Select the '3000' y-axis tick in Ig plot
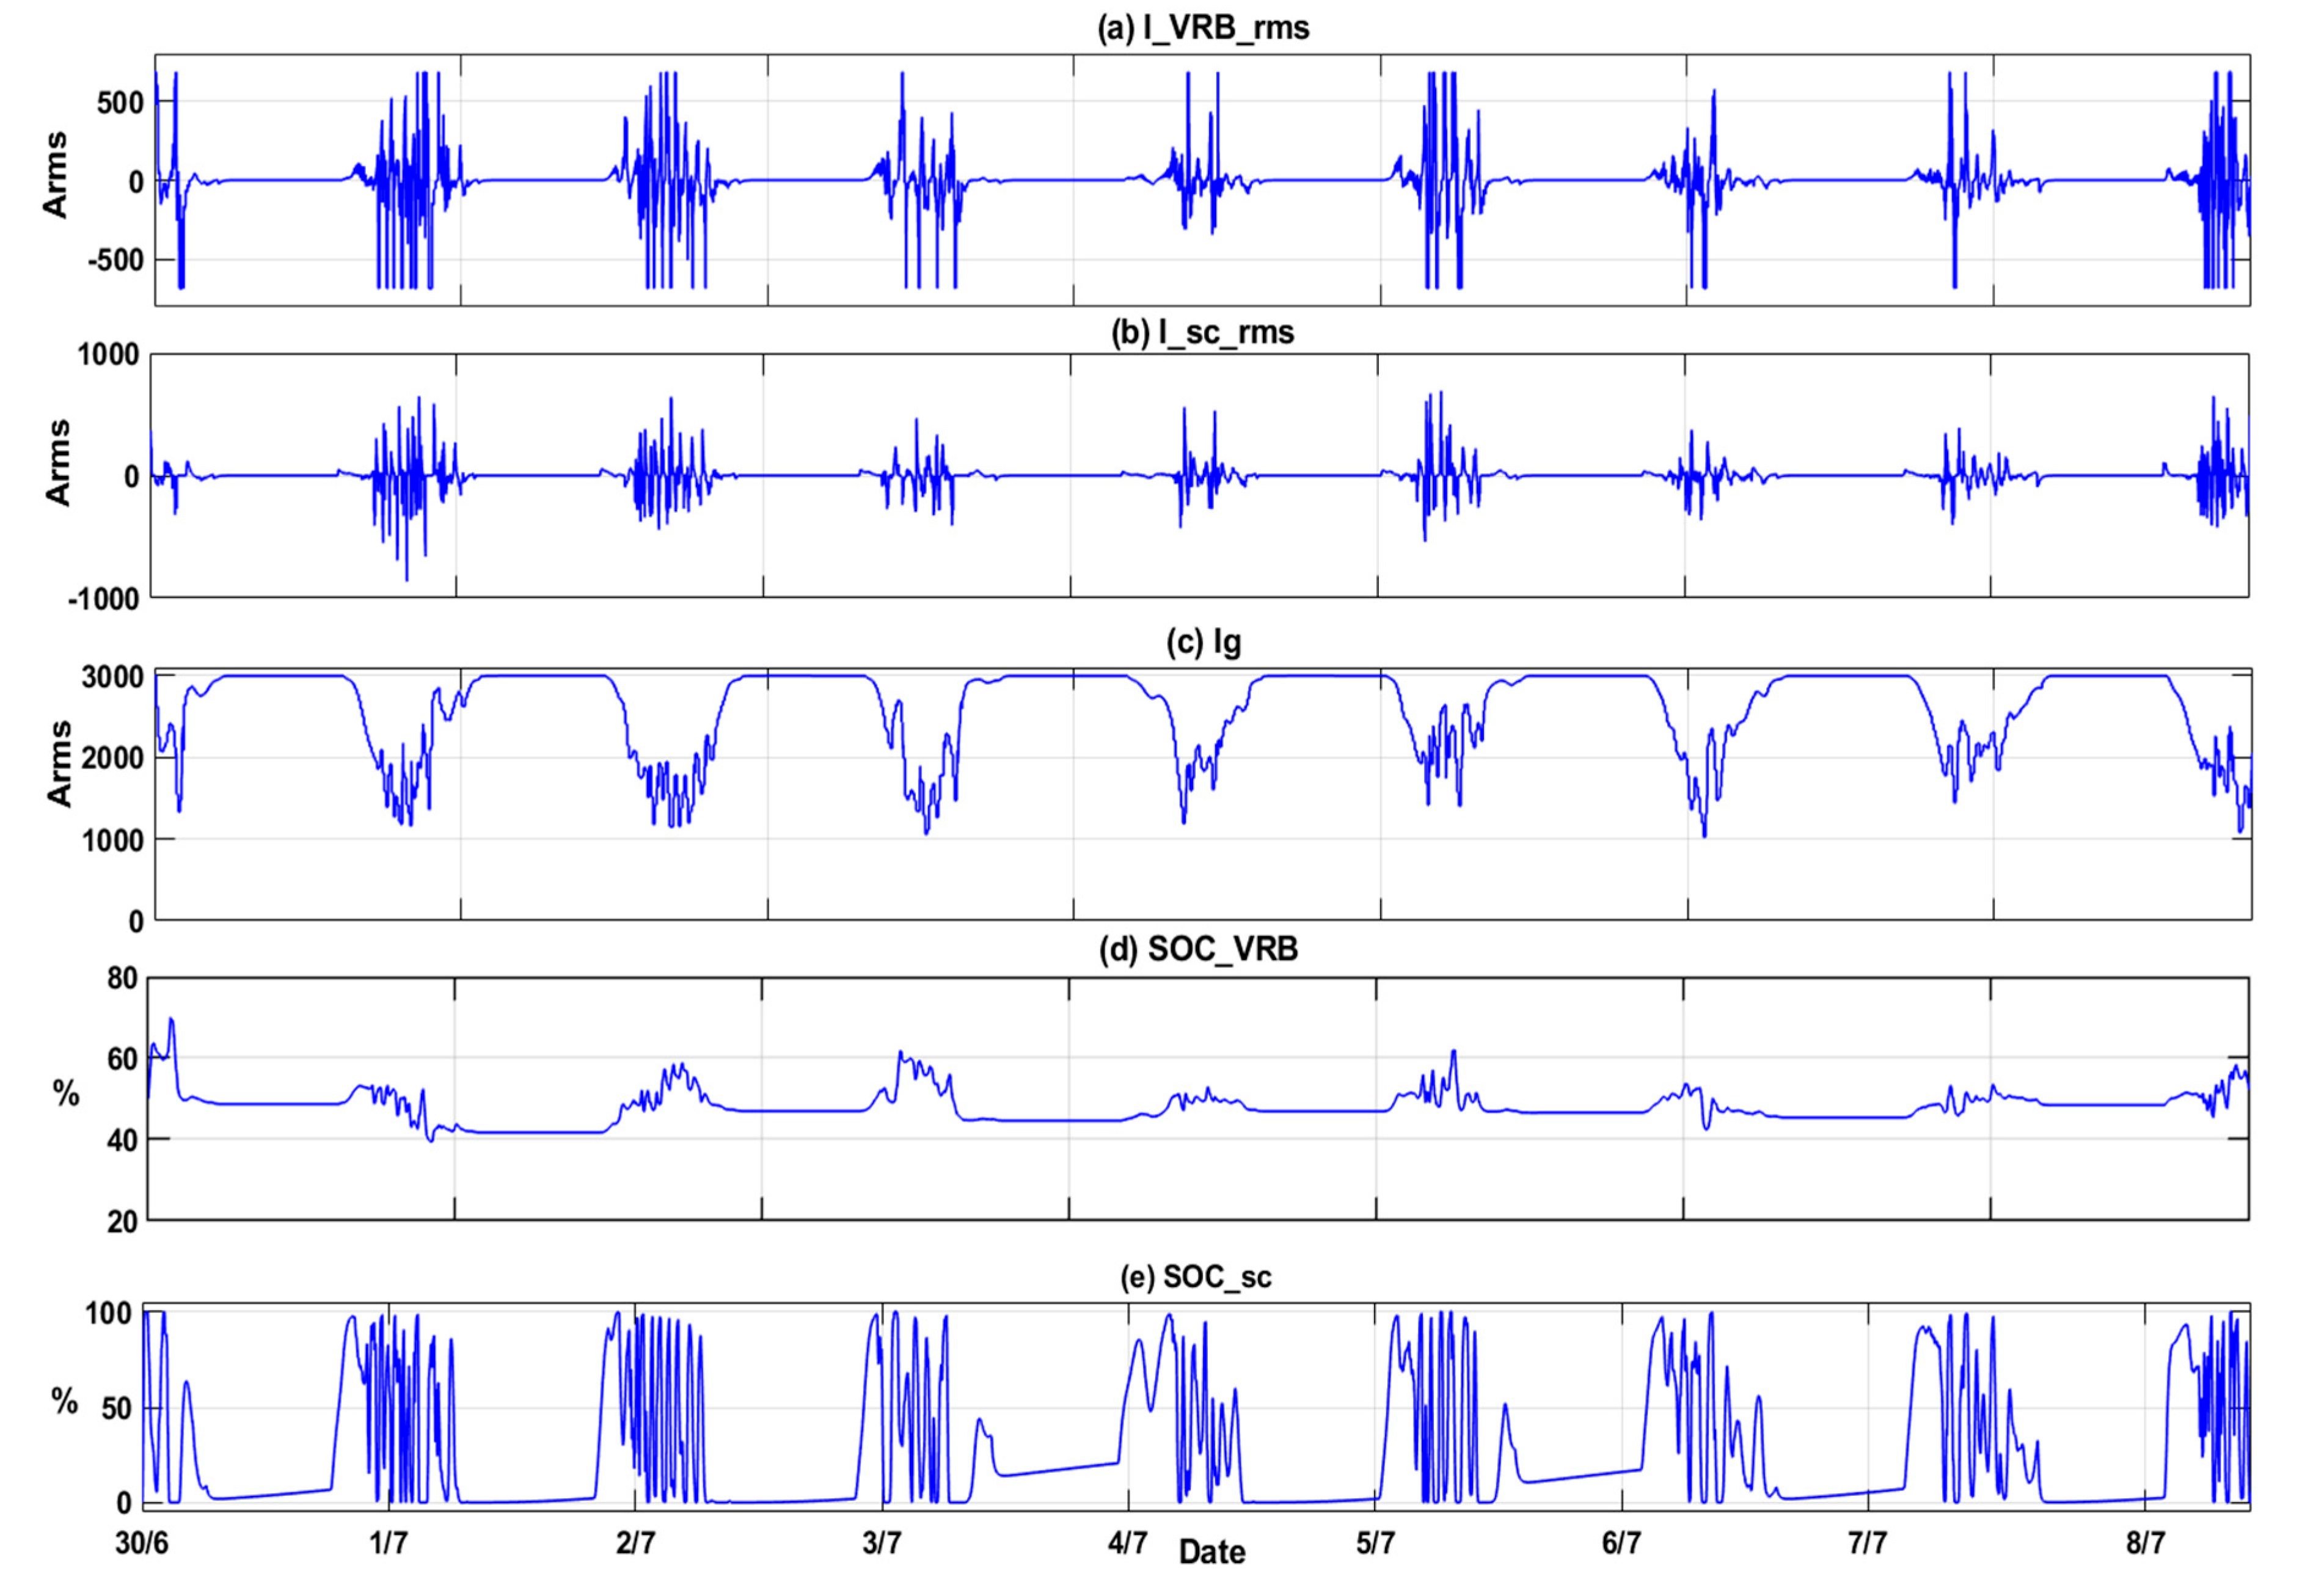2313x1596 pixels. [x=112, y=677]
